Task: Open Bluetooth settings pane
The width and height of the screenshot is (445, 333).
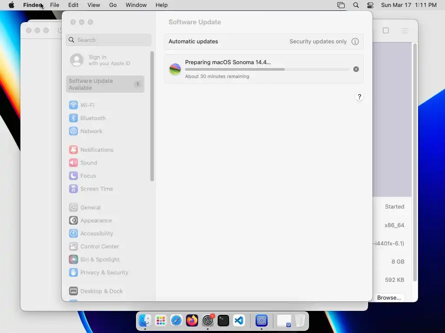Action: (87, 118)
